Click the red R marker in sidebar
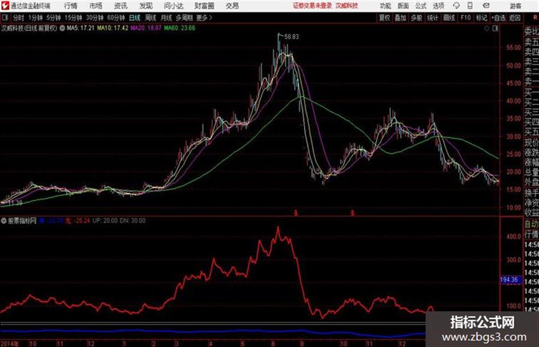The width and height of the screenshot is (539, 347). pos(535,18)
